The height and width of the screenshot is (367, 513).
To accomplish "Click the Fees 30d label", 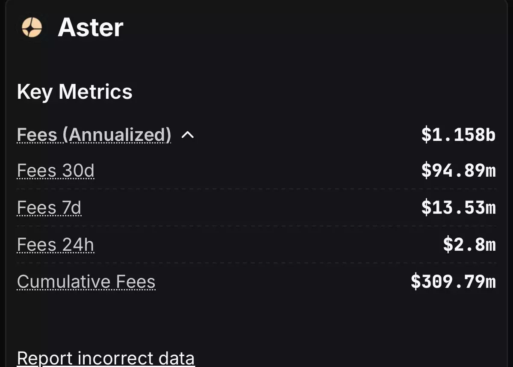I will (56, 171).
